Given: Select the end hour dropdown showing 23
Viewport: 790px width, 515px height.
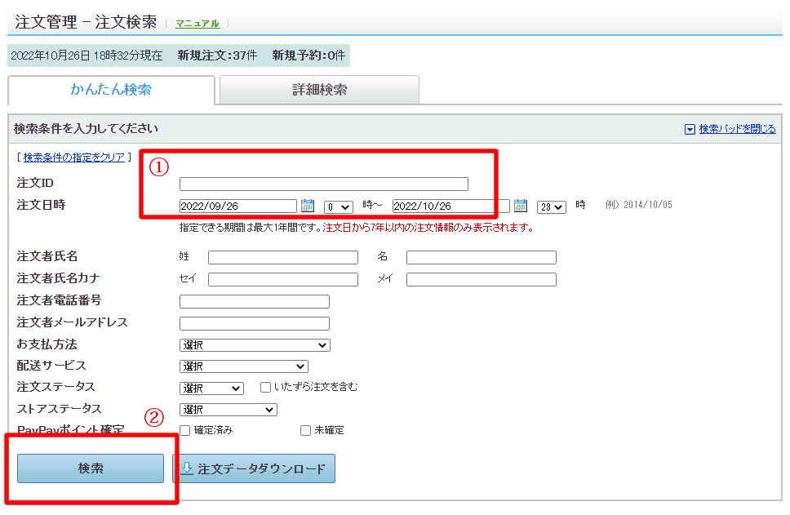Looking at the screenshot, I should tap(551, 207).
